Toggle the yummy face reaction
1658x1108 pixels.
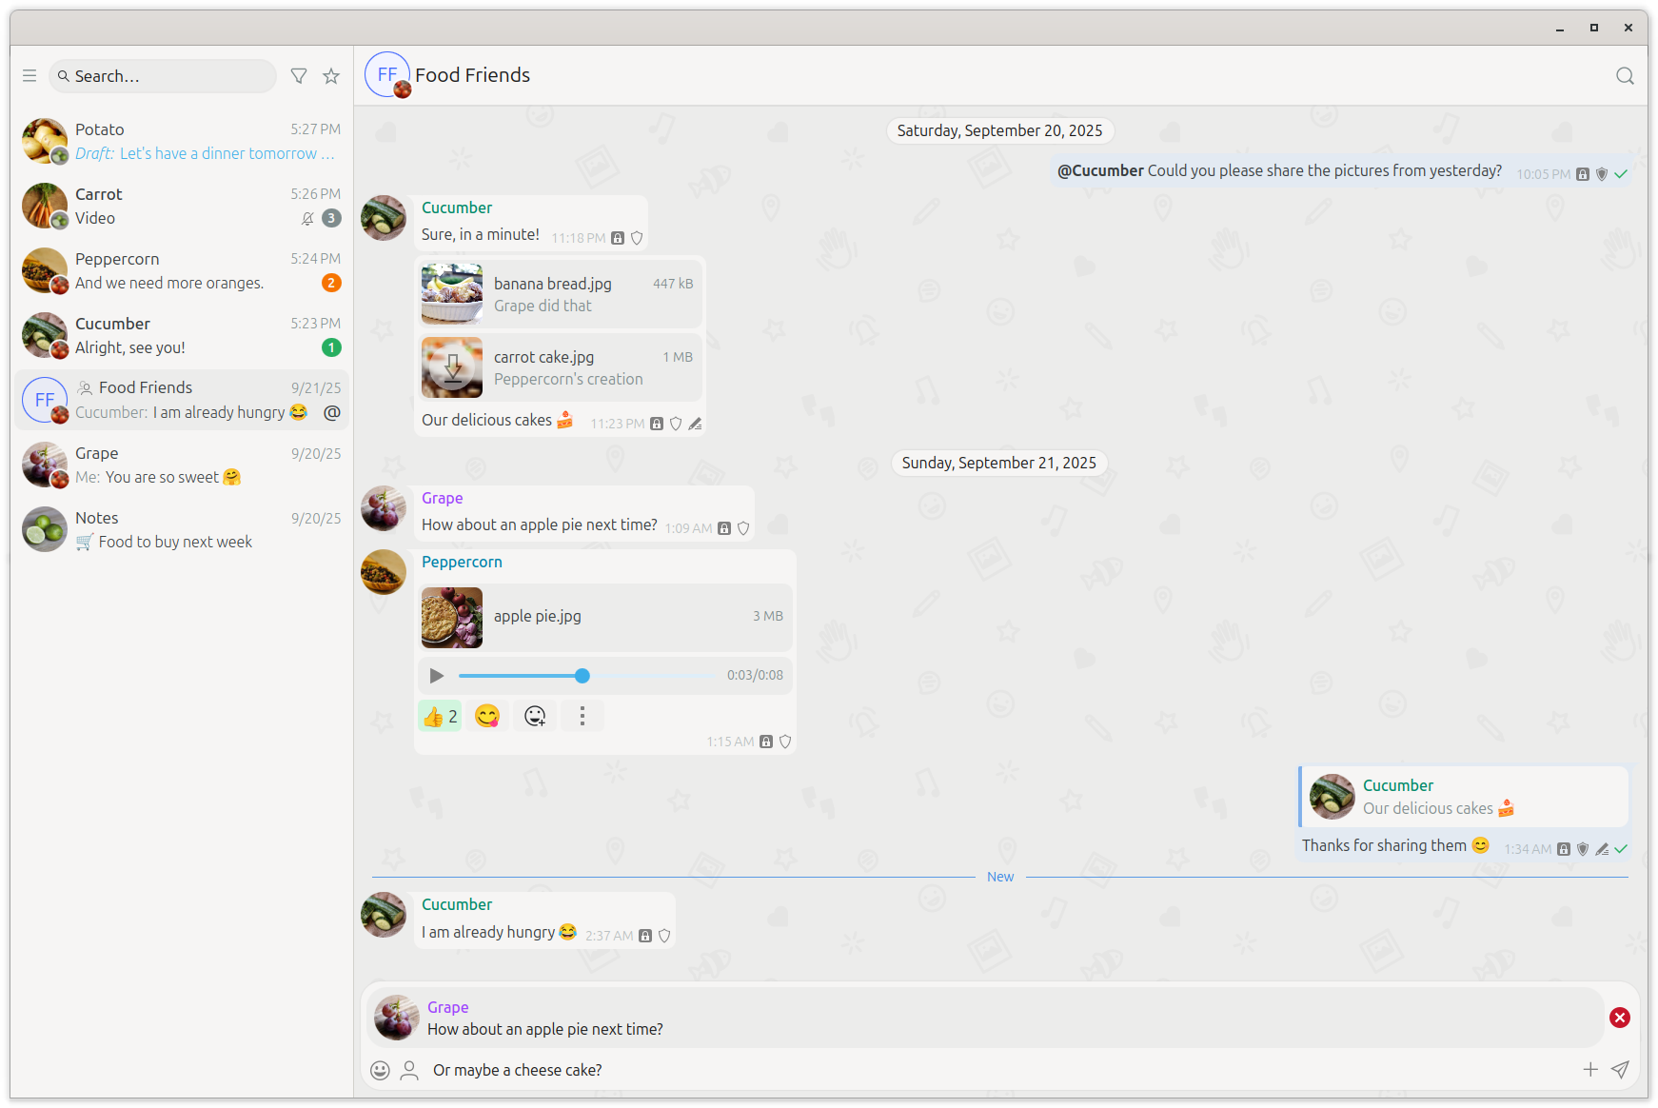tap(487, 716)
